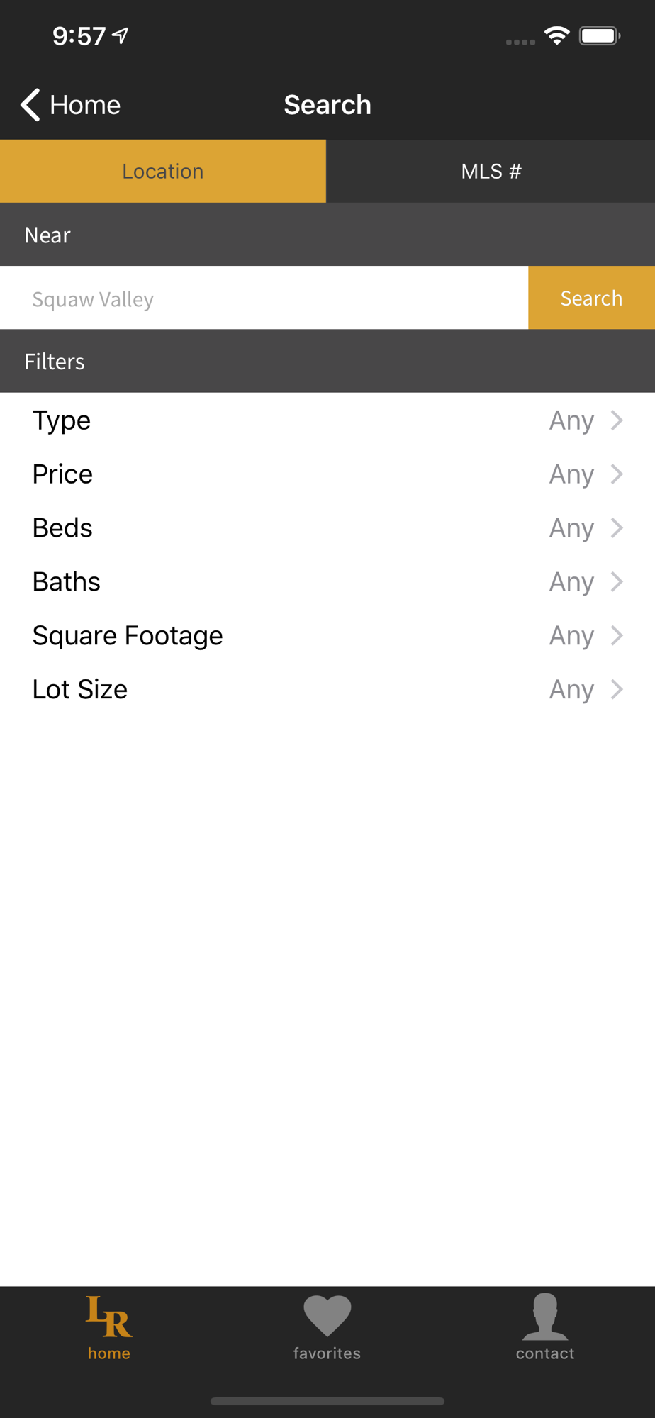Image resolution: width=655 pixels, height=1418 pixels.
Task: Open the Baths filter options
Action: point(327,582)
